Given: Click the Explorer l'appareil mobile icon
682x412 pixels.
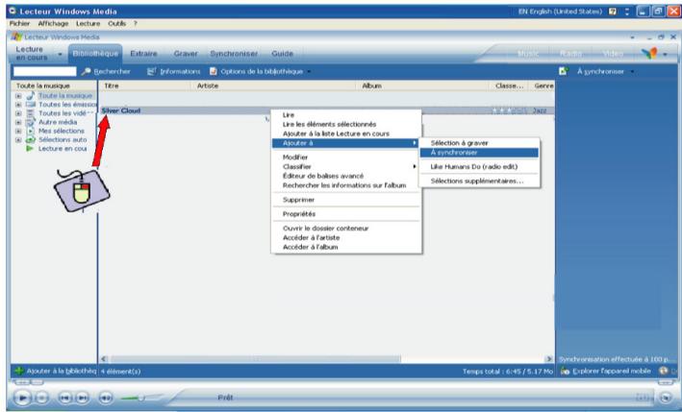Looking at the screenshot, I should pos(568,371).
